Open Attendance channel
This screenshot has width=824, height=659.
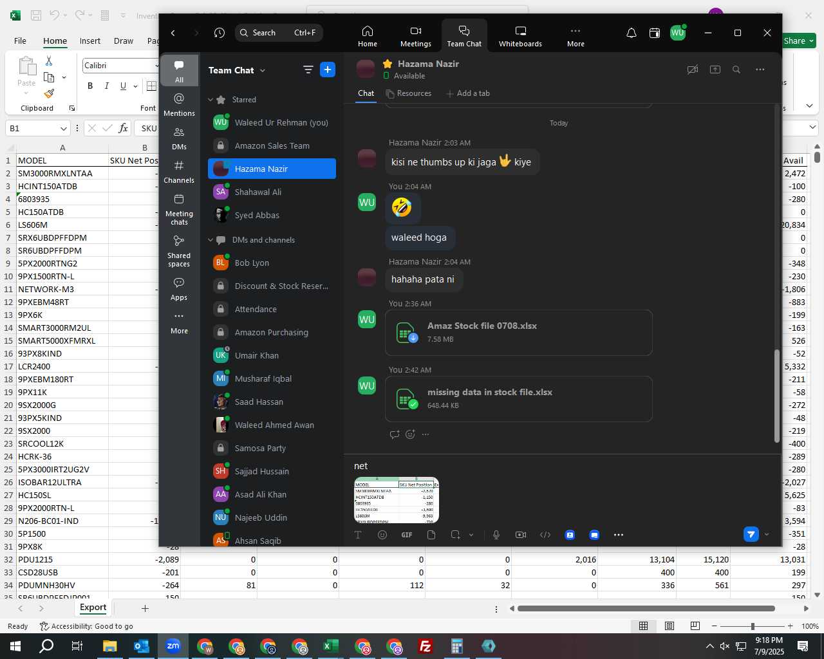(272, 309)
